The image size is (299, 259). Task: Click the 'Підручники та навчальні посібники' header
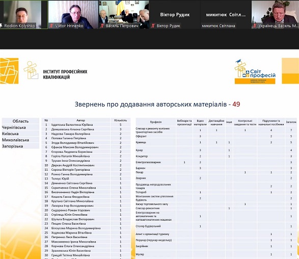[x=271, y=122]
